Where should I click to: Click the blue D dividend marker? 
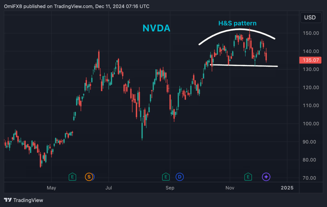click(x=179, y=177)
